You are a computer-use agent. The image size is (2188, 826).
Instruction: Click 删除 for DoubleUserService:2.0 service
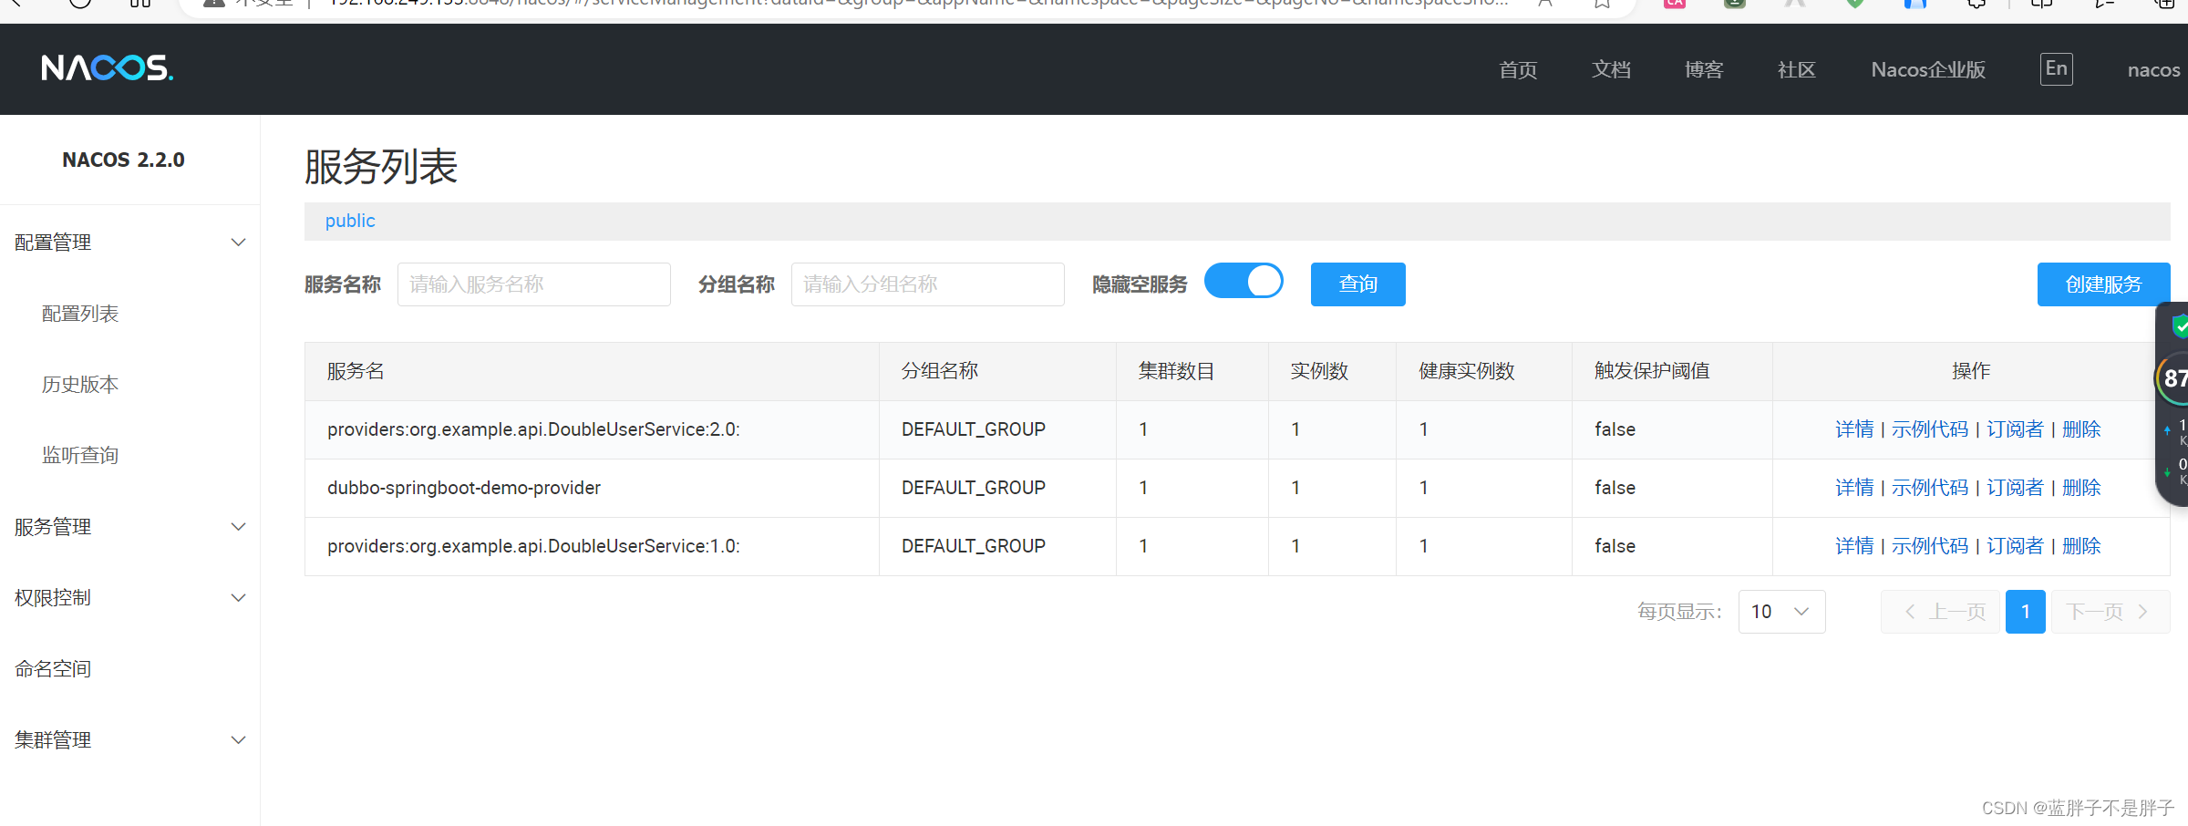(2081, 429)
